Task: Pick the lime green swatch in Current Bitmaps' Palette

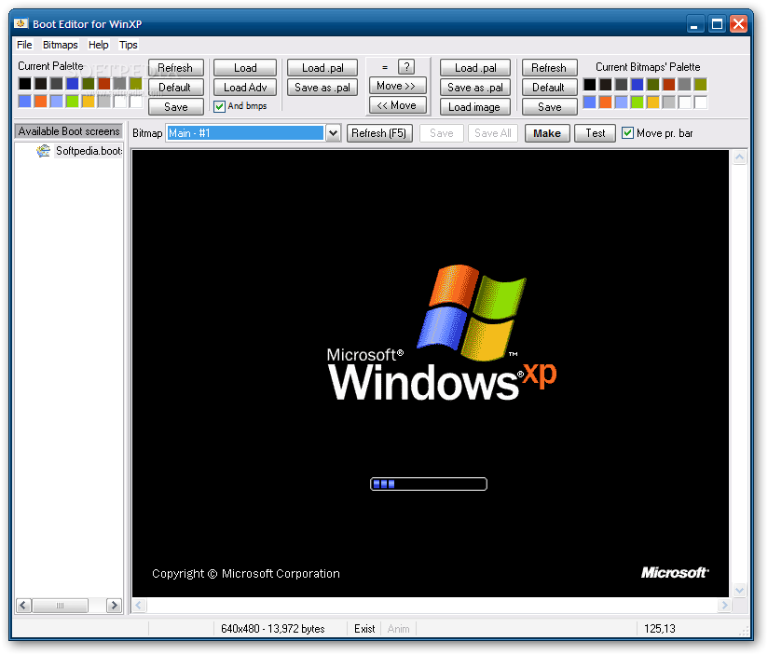Action: 638,102
